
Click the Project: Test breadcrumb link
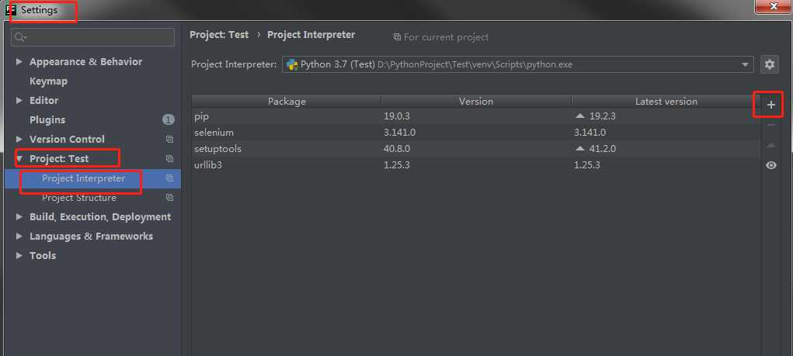[219, 35]
